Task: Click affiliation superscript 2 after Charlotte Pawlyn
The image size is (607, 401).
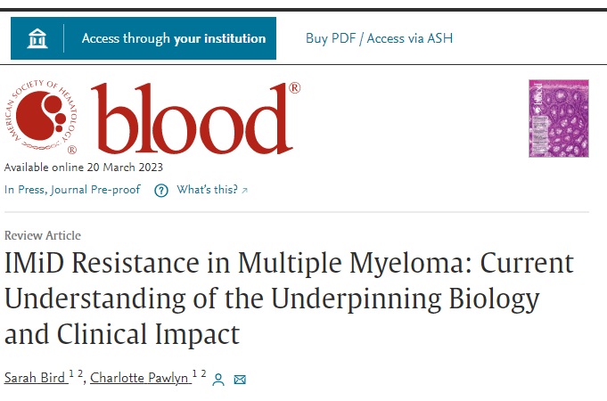Action: click(x=204, y=373)
